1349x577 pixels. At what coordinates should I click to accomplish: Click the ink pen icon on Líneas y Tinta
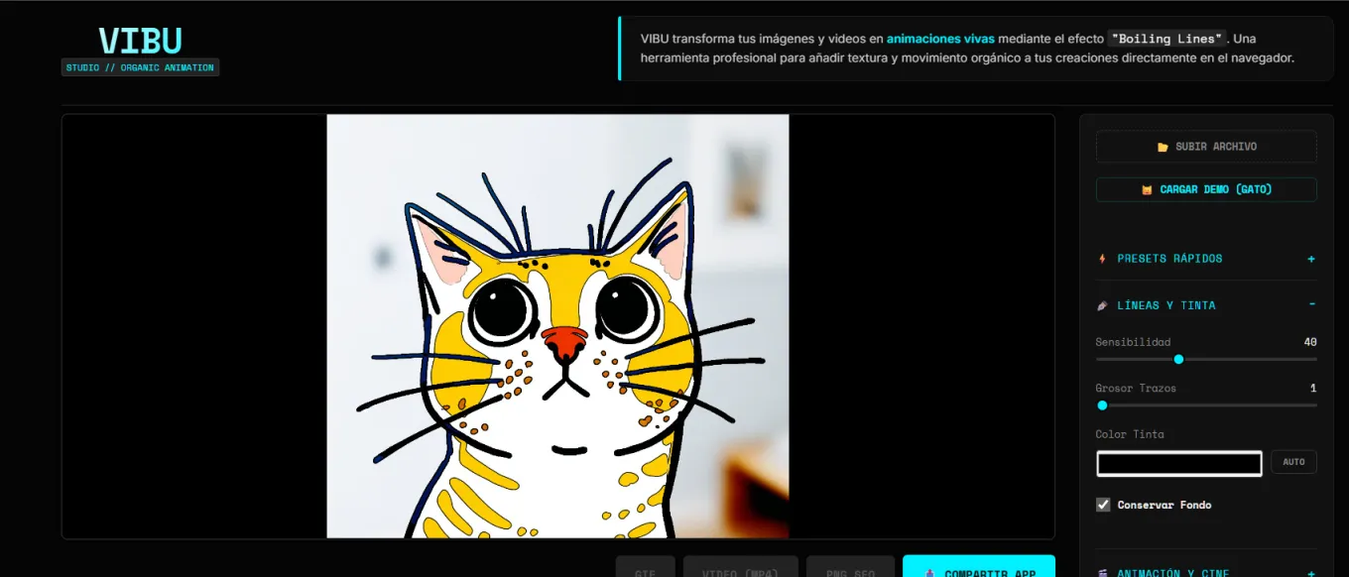[1104, 305]
